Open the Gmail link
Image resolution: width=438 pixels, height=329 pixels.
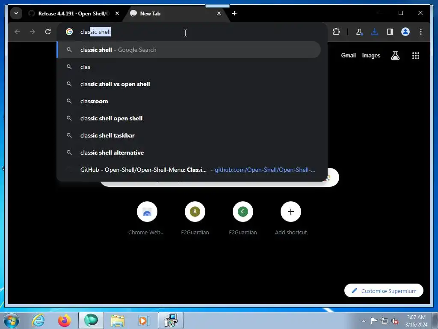pyautogui.click(x=348, y=55)
